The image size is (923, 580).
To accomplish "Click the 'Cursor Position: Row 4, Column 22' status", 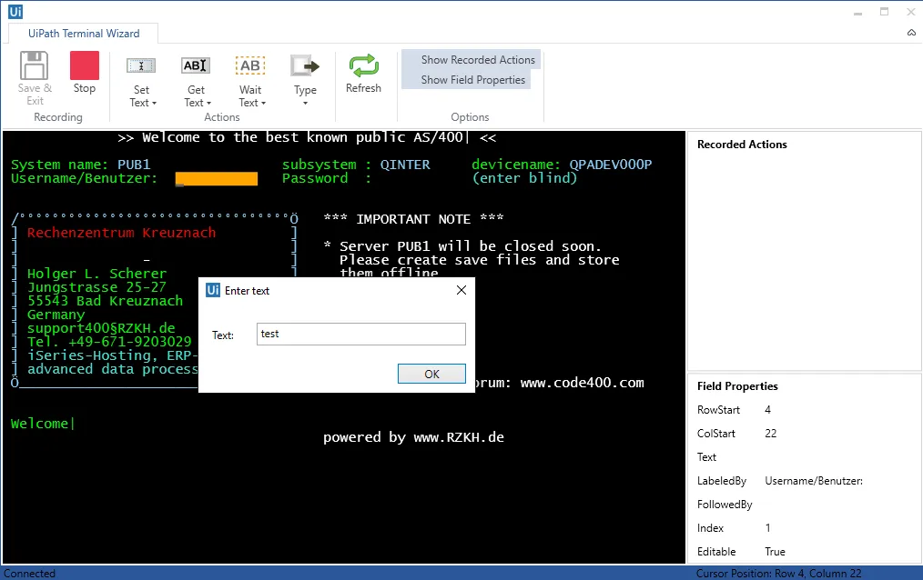I will 778,573.
